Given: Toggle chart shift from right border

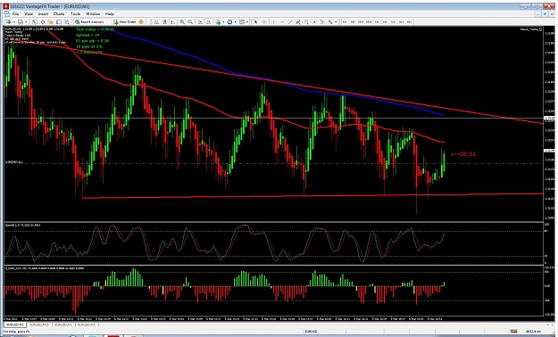Looking at the screenshot, I should point(209,21).
